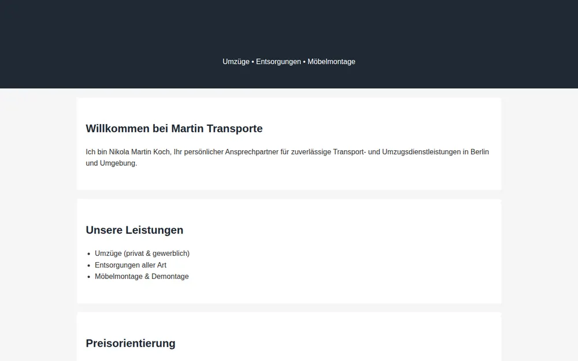Select list item Umzüge (privat & gewerblich)
Screen dimensions: 578x361
[142, 254]
